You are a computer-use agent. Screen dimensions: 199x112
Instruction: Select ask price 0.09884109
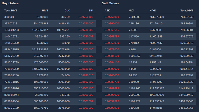pos(112,56)
